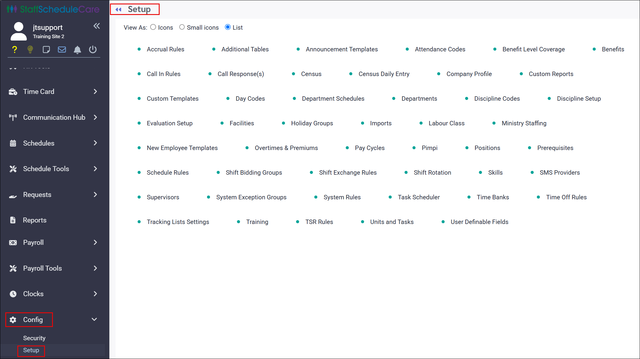640x359 pixels.
Task: Click the Schedules calendar icon
Action: (13, 143)
